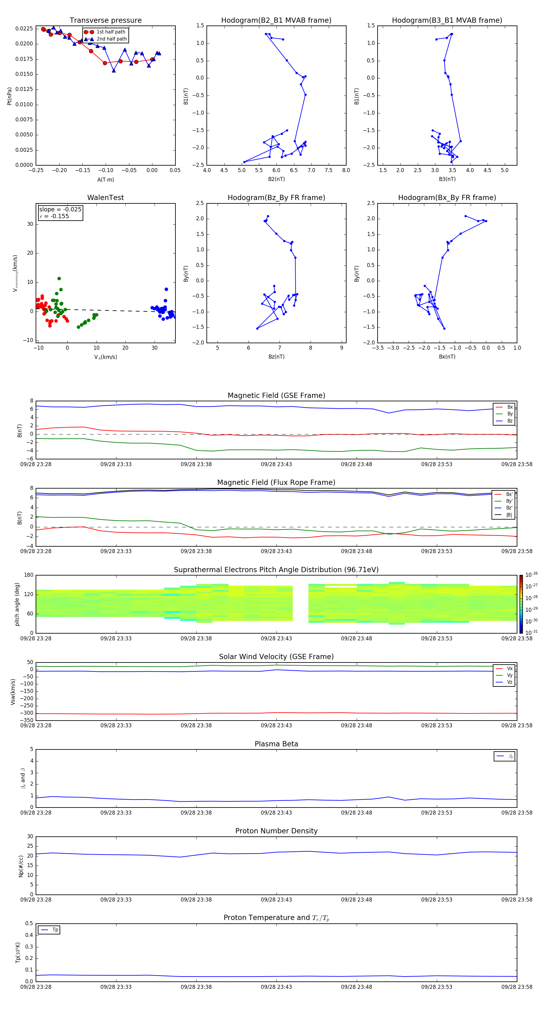Click the 'Vx' legend entry in velocity plot
The image size is (553, 1014).
pyautogui.click(x=504, y=669)
